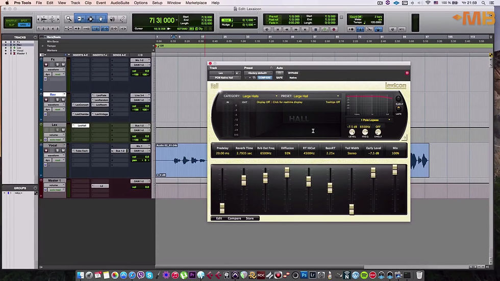Click the Bus 1-2 send on Vocal track
This screenshot has height=281, width=500.
coord(119,150)
